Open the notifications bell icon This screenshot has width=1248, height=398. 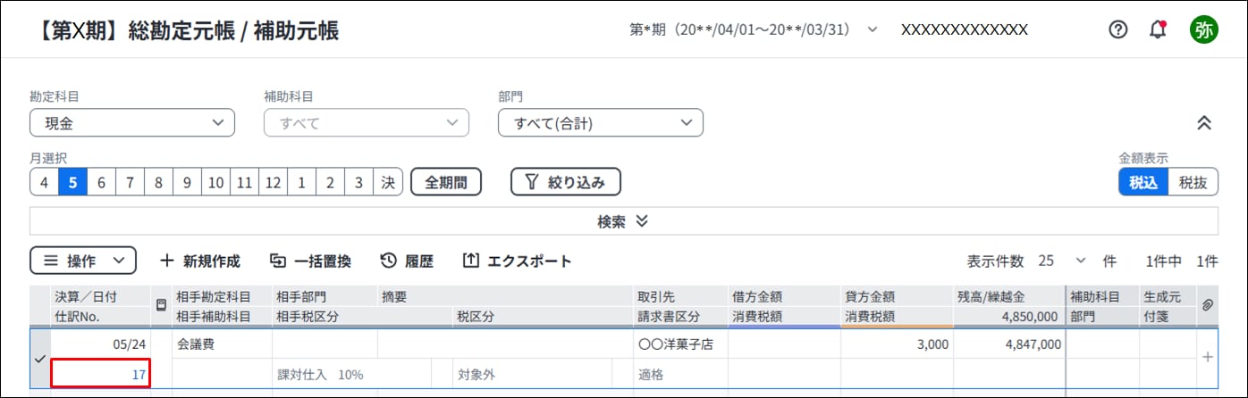(x=1158, y=29)
